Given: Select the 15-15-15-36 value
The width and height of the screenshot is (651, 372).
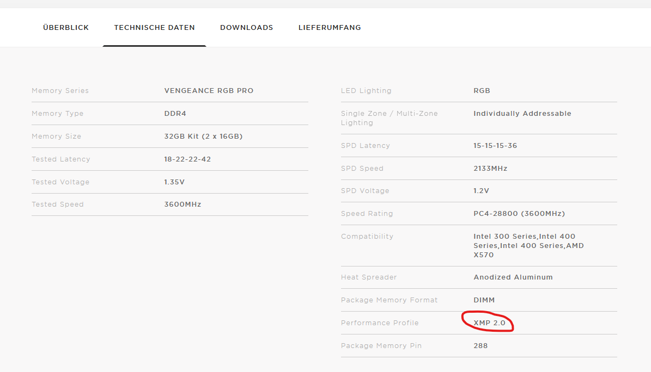Looking at the screenshot, I should coord(495,146).
